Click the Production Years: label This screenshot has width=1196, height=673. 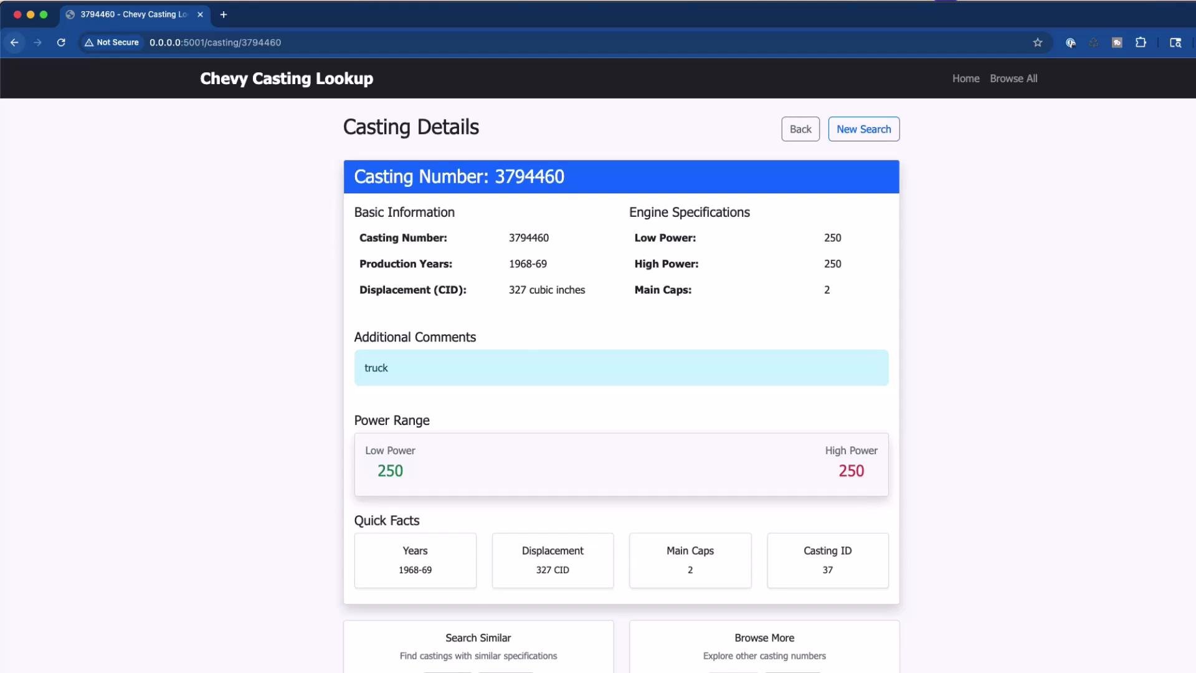tap(406, 264)
